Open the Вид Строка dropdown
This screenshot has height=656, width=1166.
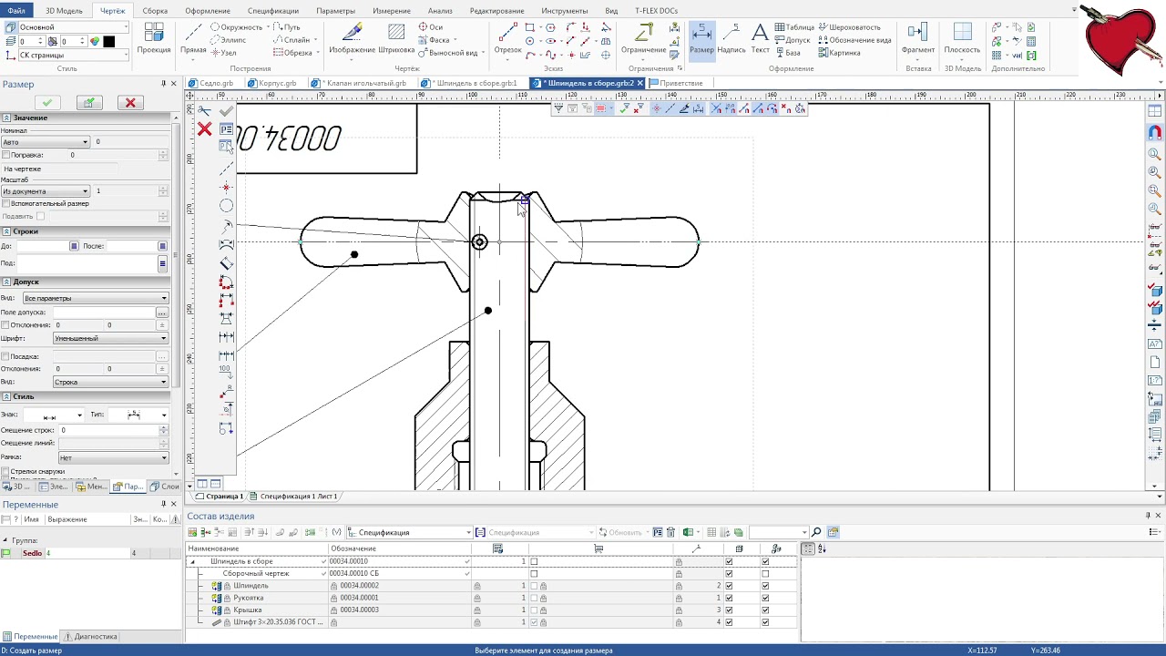point(111,382)
